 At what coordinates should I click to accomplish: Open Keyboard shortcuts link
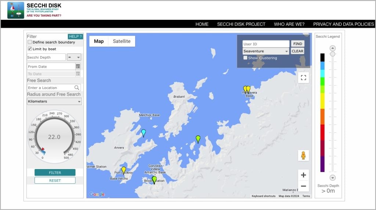[x=264, y=196]
